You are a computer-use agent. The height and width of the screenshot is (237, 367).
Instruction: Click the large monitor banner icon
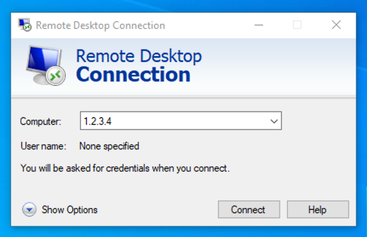tap(46, 65)
